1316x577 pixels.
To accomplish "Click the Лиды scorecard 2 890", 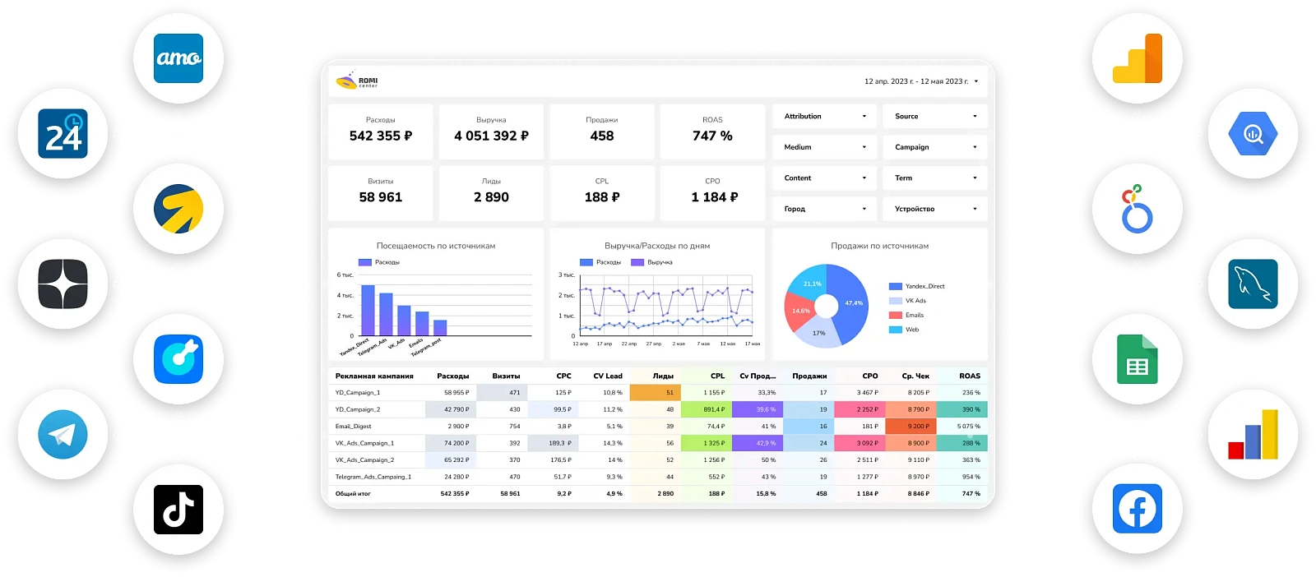I will tap(491, 193).
